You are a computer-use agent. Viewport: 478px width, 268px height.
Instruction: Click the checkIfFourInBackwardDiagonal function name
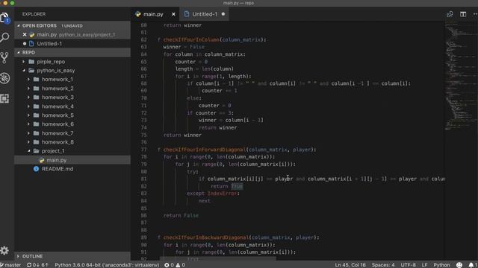[x=206, y=237]
